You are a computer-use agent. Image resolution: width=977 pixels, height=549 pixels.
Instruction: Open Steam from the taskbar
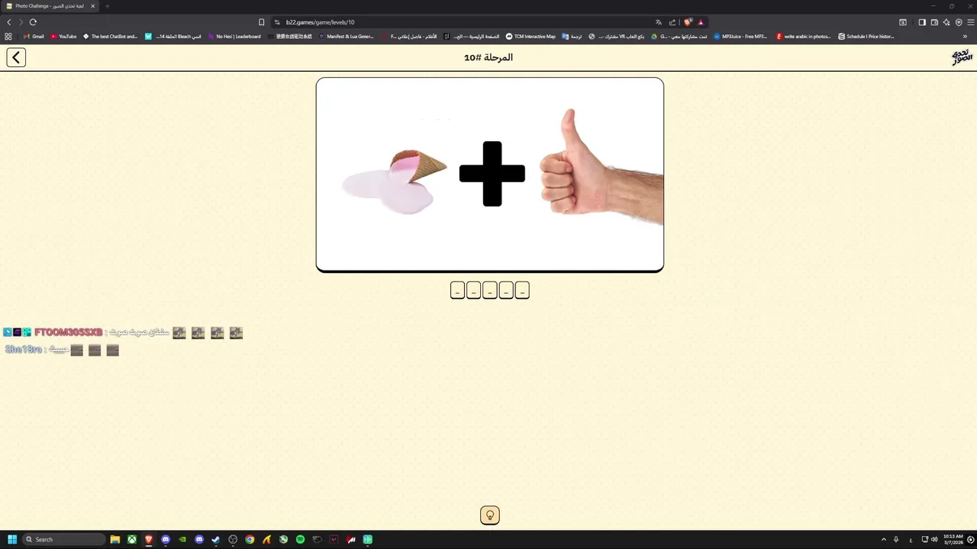(216, 540)
